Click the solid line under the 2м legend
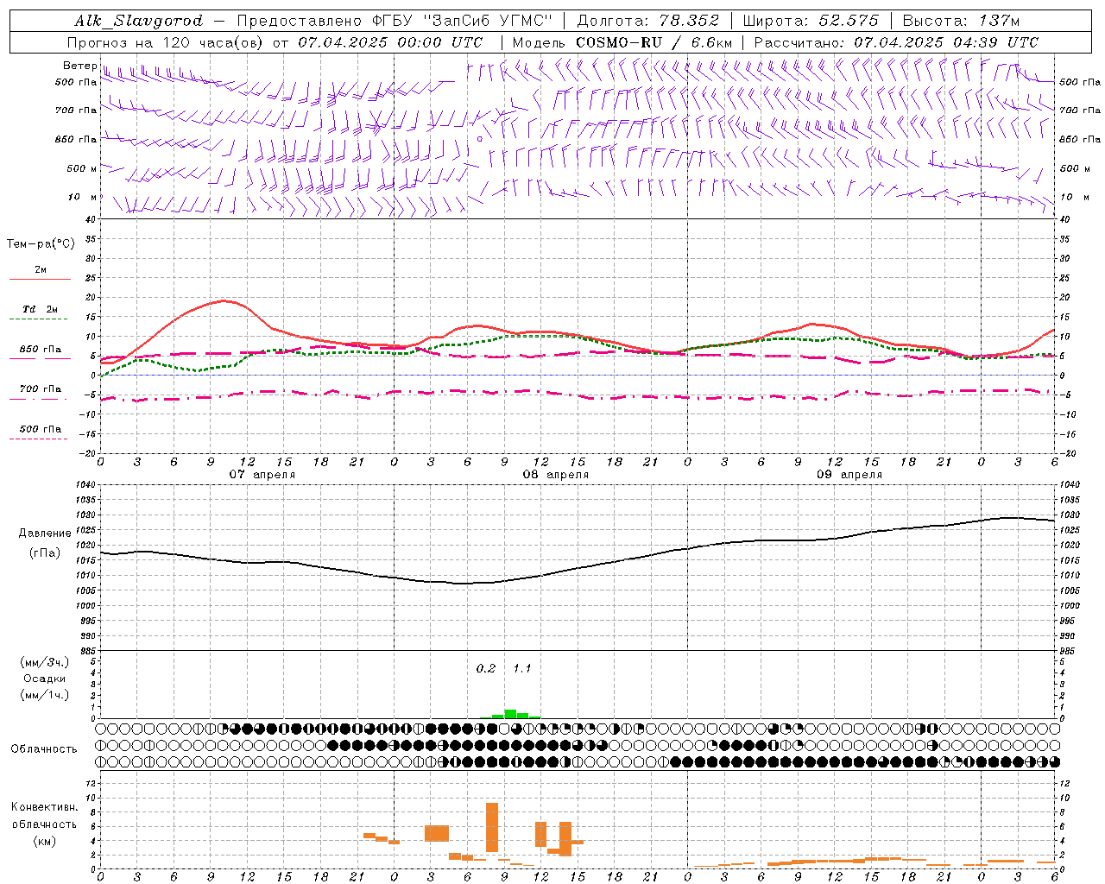 (40, 280)
